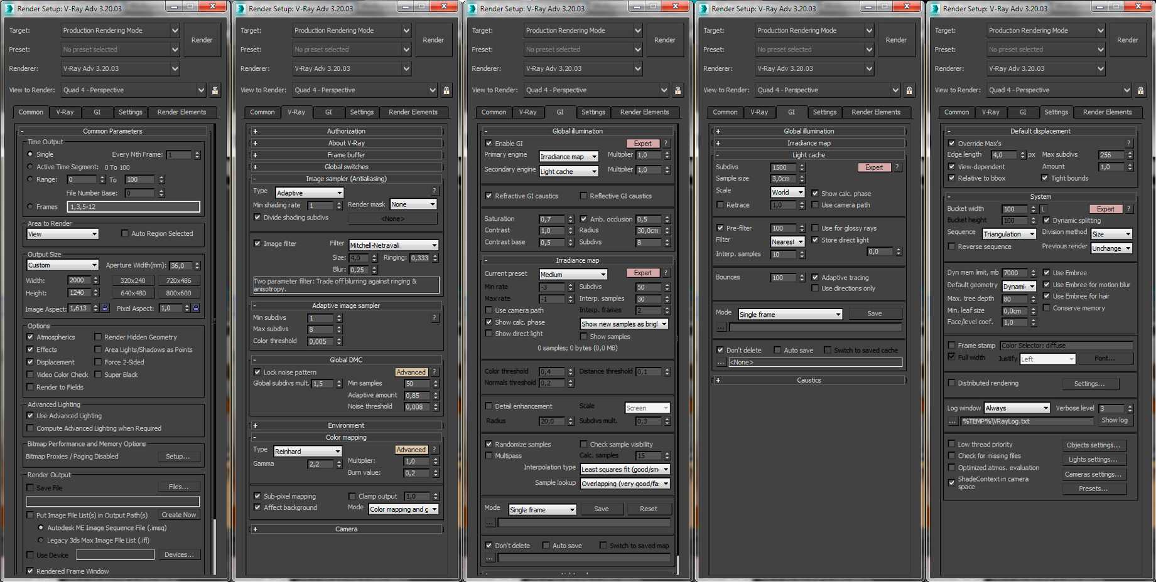The image size is (1156, 582).
Task: Open the image Filter Mitchell-Netravali dropdown
Action: pos(393,245)
